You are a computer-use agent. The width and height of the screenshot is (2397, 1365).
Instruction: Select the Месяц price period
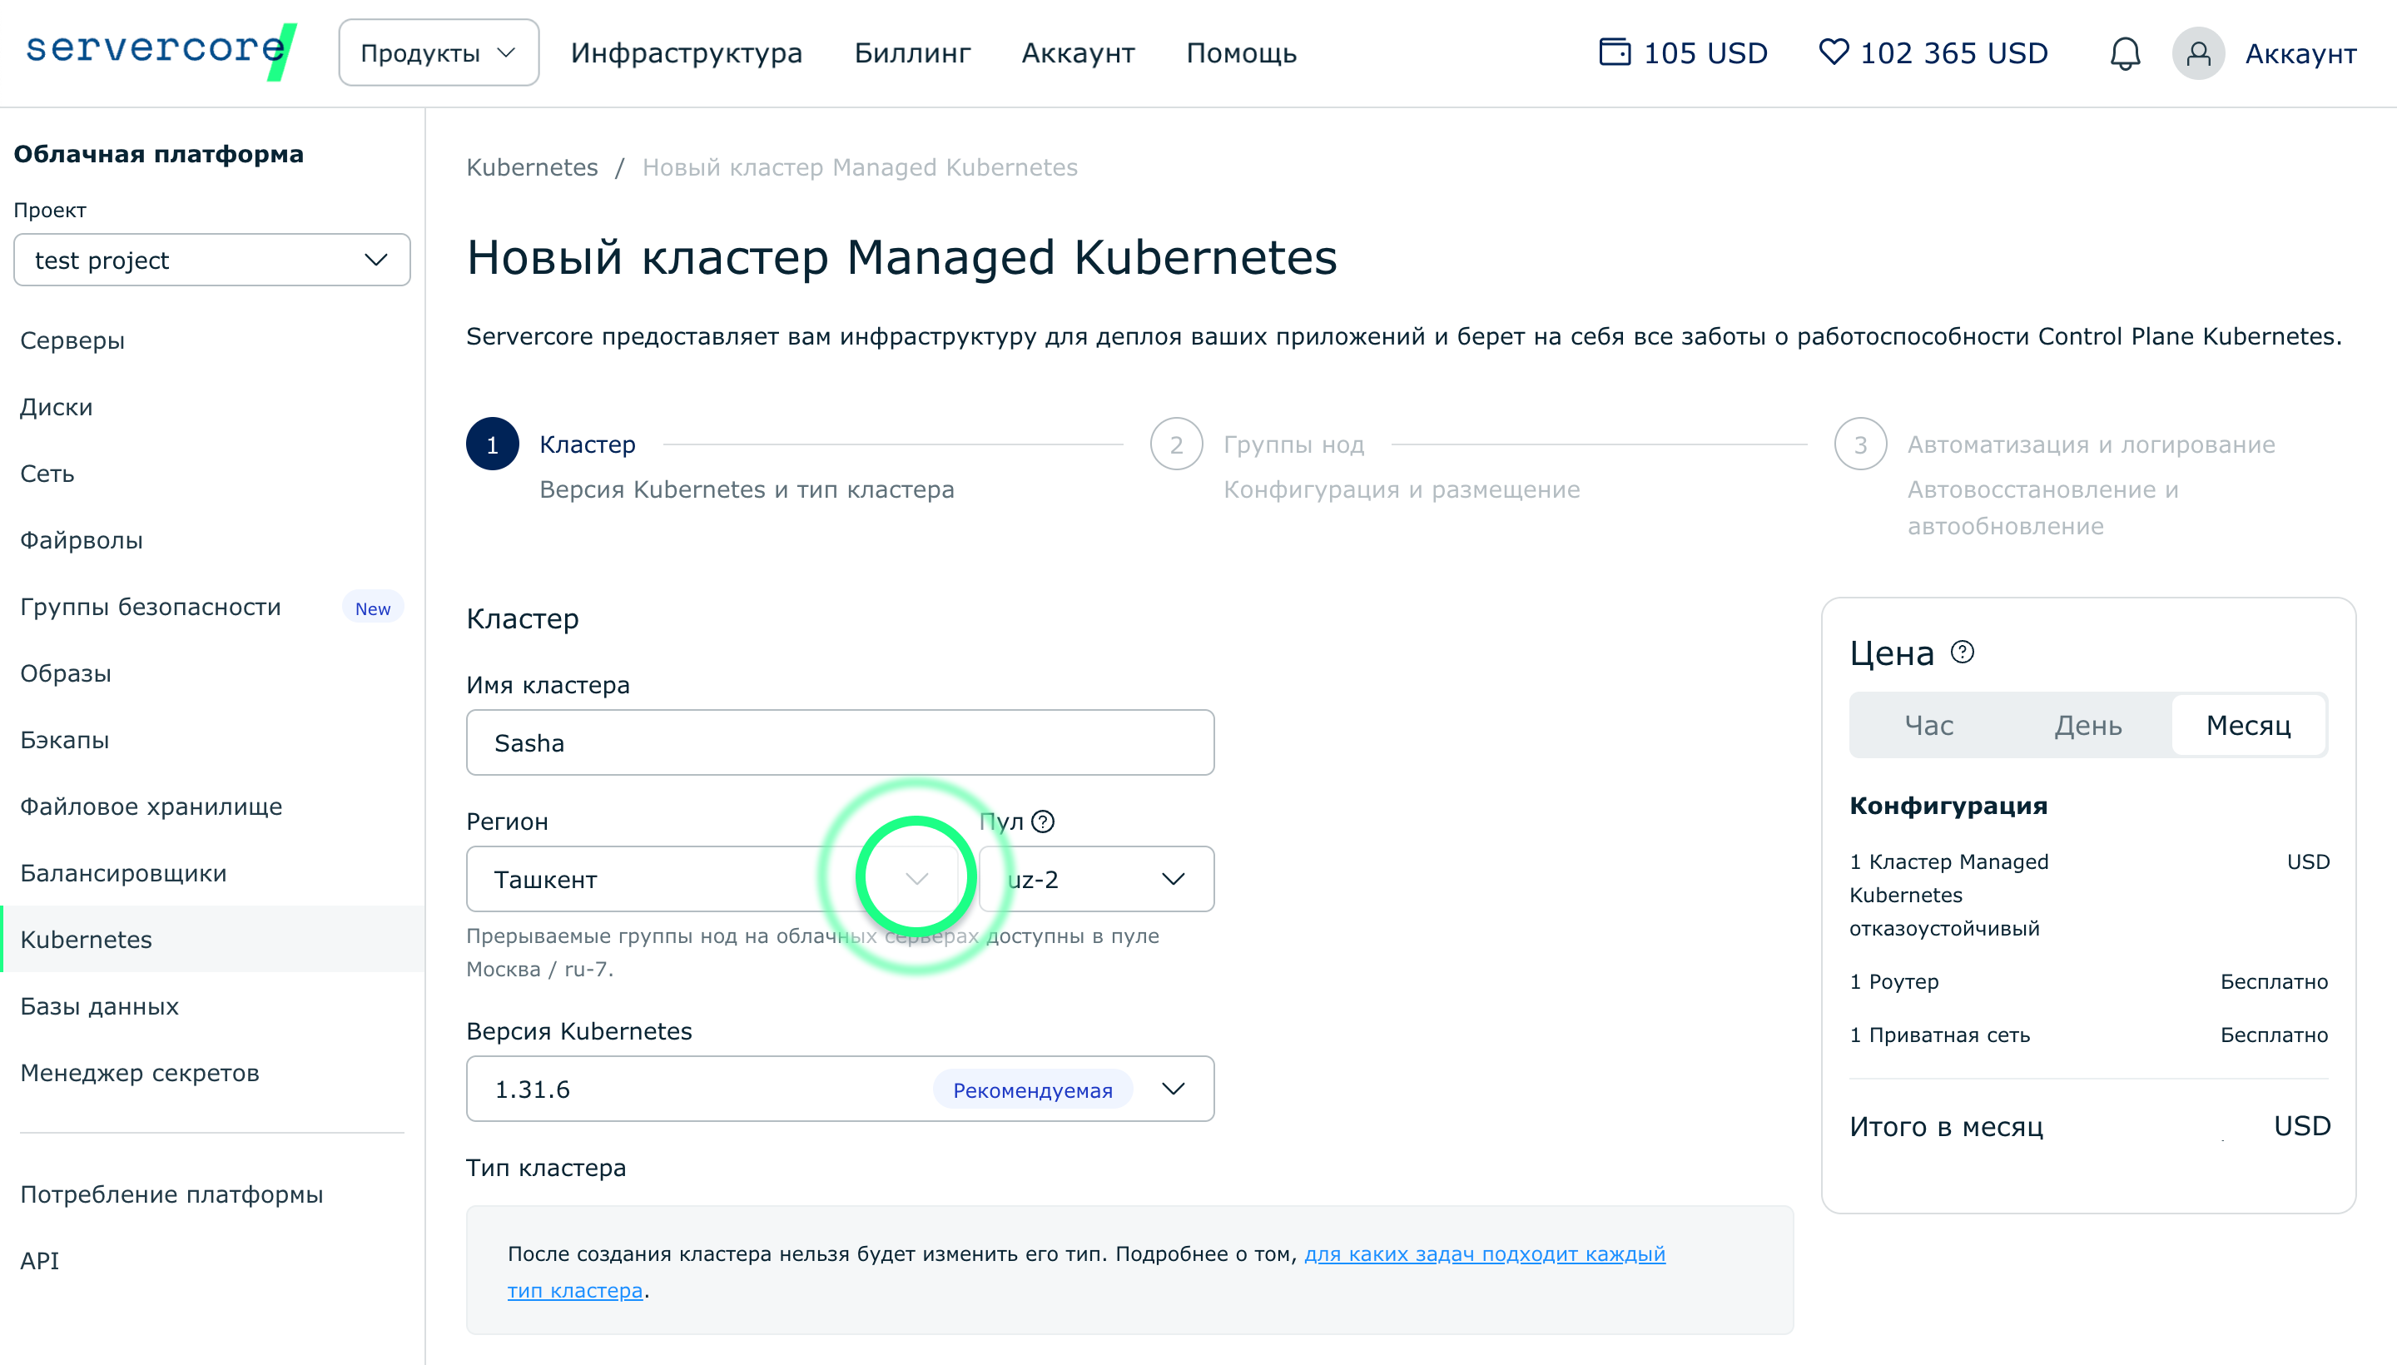[x=2247, y=726]
